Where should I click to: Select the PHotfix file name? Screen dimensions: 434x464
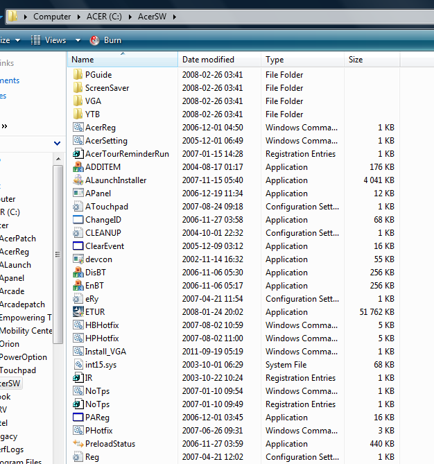pos(99,431)
